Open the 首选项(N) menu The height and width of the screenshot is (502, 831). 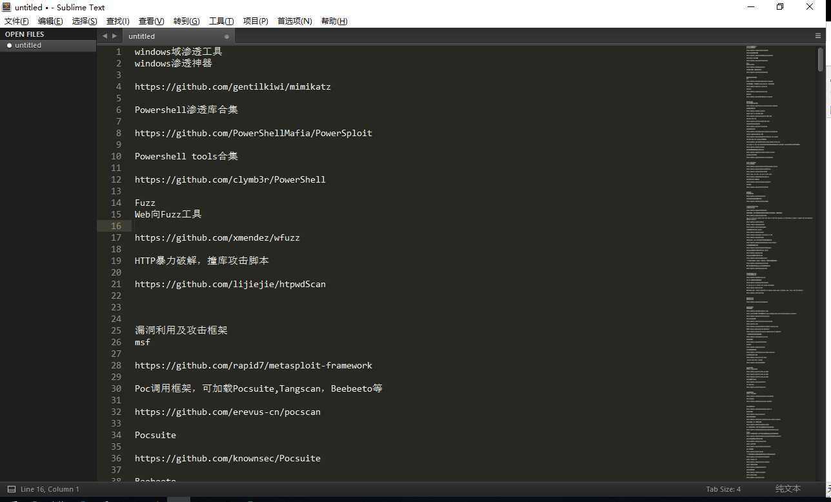click(295, 21)
